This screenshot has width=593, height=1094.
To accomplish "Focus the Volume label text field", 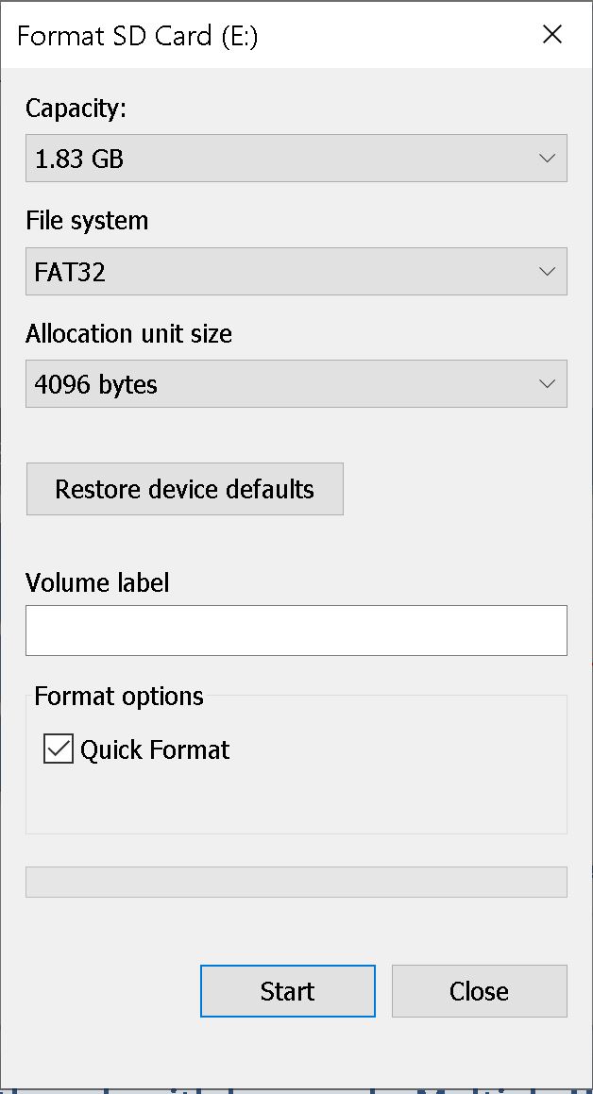I will click(296, 630).
